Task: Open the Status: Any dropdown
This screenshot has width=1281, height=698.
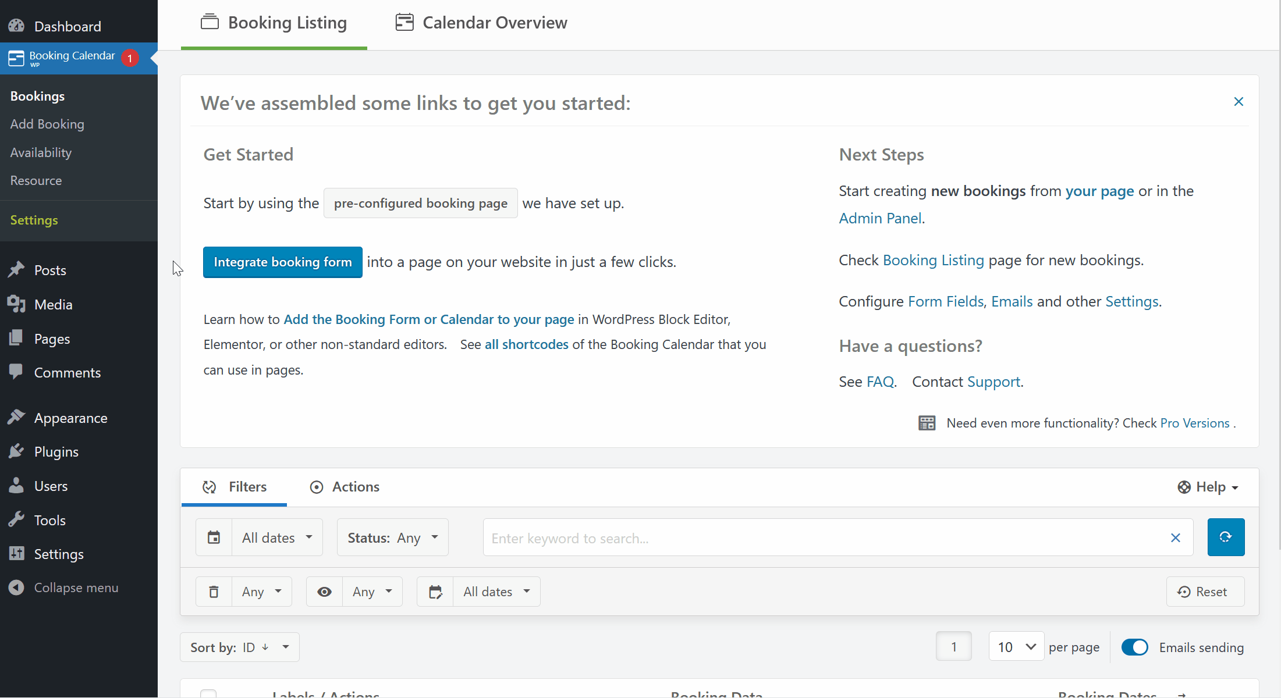Action: pos(392,537)
